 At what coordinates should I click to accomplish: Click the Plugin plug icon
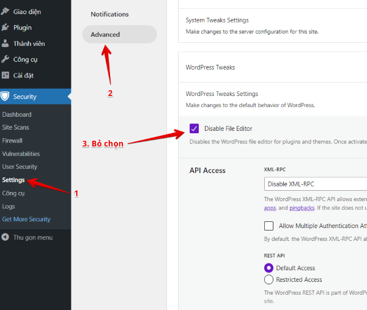click(6, 28)
